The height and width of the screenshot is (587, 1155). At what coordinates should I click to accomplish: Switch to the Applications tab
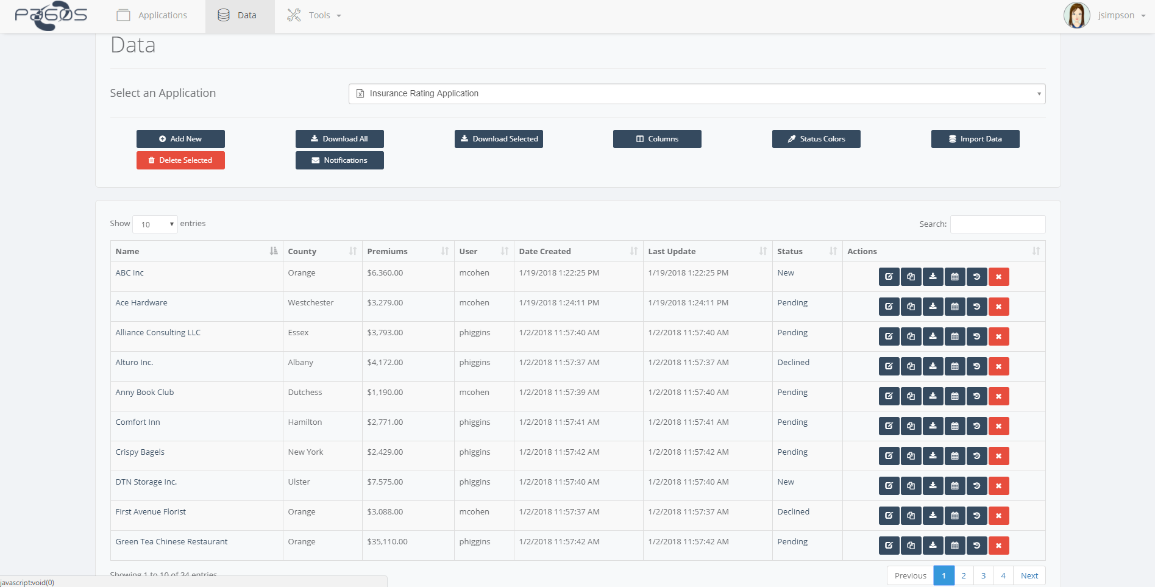[152, 15]
